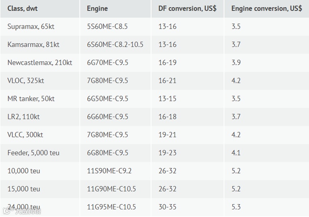Image resolution: width=309 pixels, height=217 pixels.
Task: Select the Kamsarmax, 81kt cell
Action: [33, 45]
